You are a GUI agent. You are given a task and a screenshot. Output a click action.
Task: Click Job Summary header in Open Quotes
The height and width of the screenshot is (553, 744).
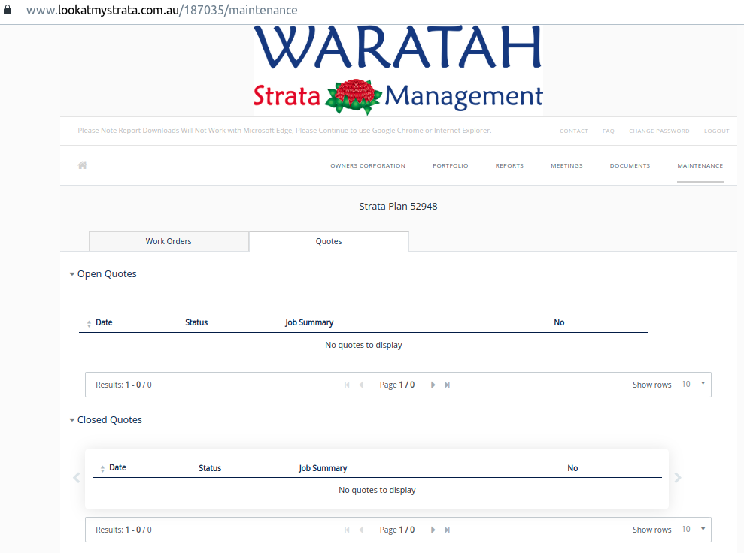pyautogui.click(x=309, y=322)
